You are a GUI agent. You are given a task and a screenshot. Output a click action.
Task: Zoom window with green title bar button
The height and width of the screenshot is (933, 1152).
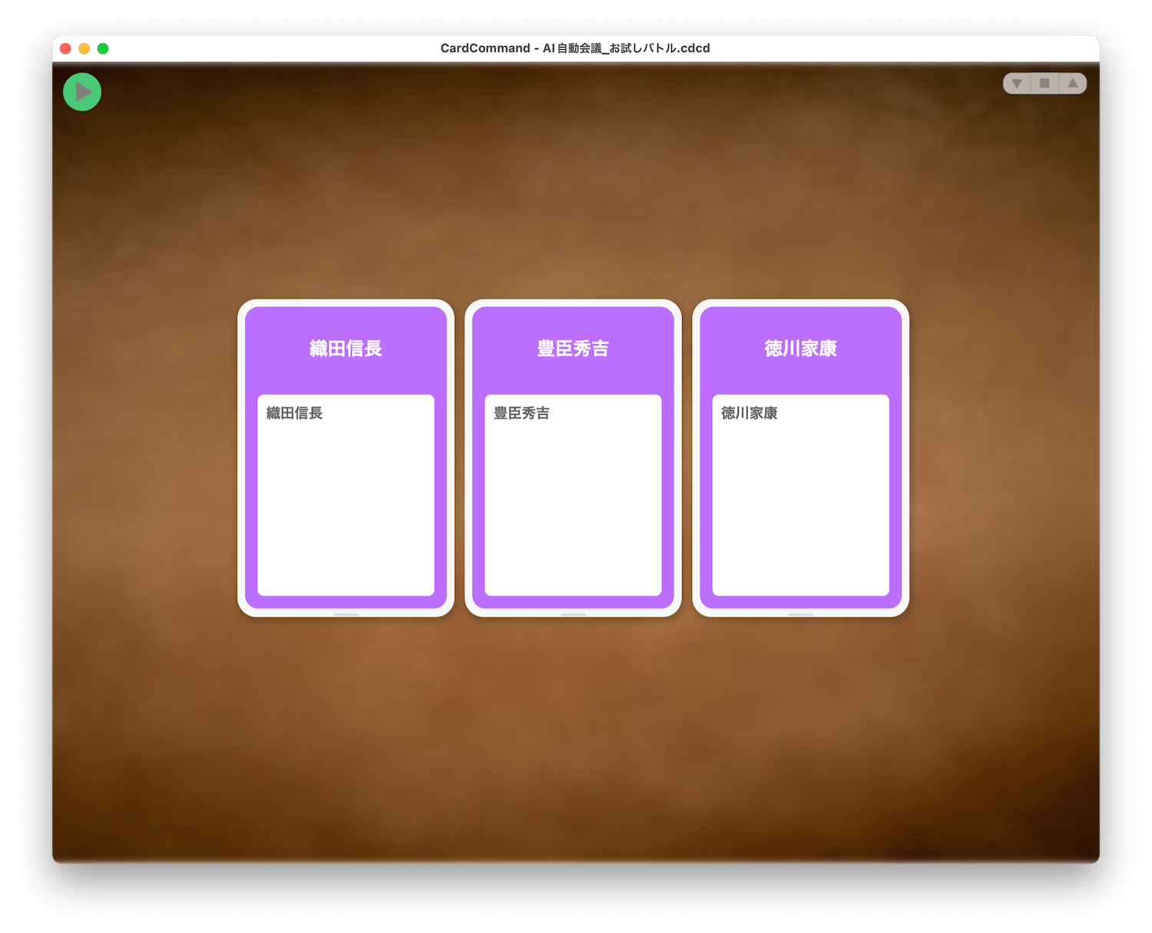click(x=103, y=48)
